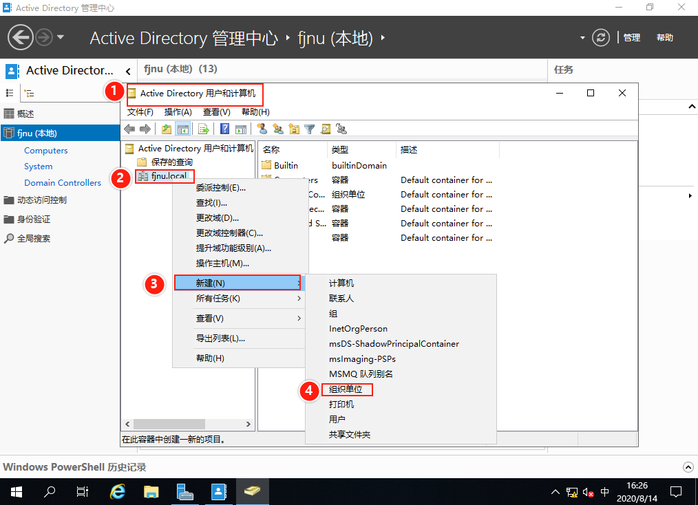Click Windows Start button
The width and height of the screenshot is (698, 505).
pyautogui.click(x=17, y=492)
